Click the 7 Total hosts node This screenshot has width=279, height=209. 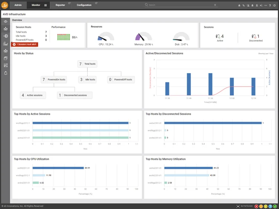(x=87, y=64)
